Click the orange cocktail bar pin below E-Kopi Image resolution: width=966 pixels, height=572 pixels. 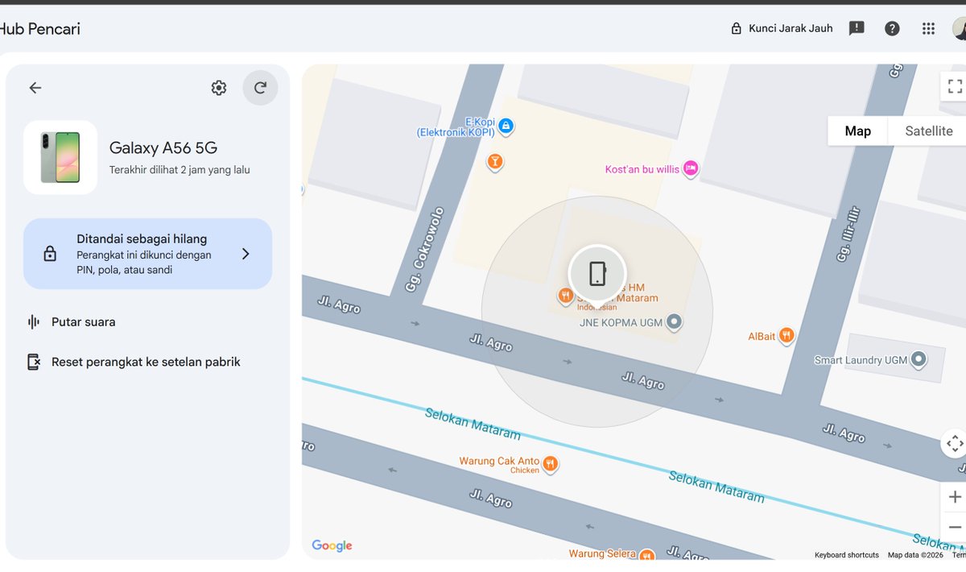coord(495,163)
